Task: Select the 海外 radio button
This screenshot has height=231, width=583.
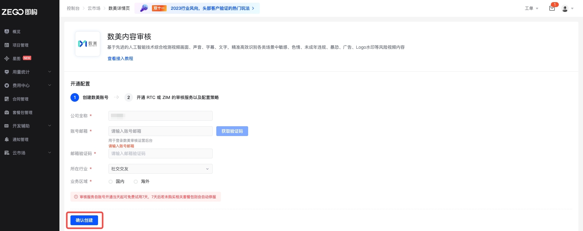Action: (136, 182)
